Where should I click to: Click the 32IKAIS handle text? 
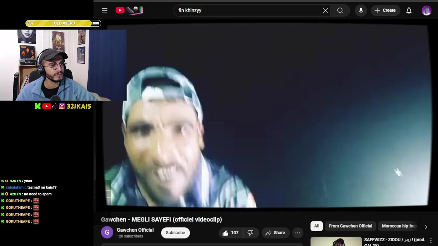pyautogui.click(x=79, y=106)
